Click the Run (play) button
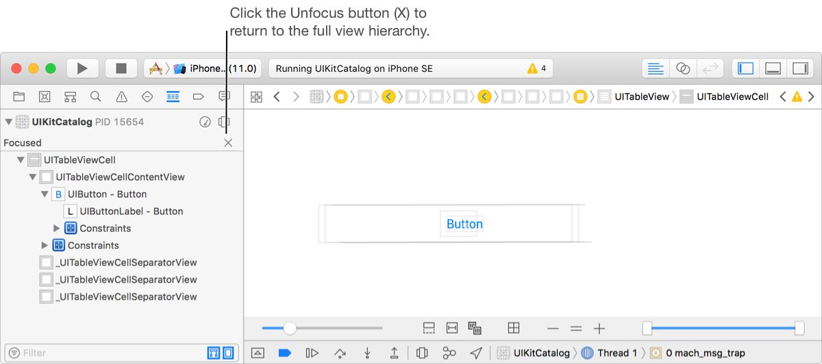This screenshot has height=364, width=822. tap(82, 68)
